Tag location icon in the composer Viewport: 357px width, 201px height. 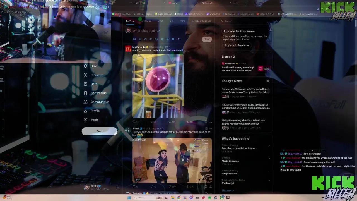(167, 39)
